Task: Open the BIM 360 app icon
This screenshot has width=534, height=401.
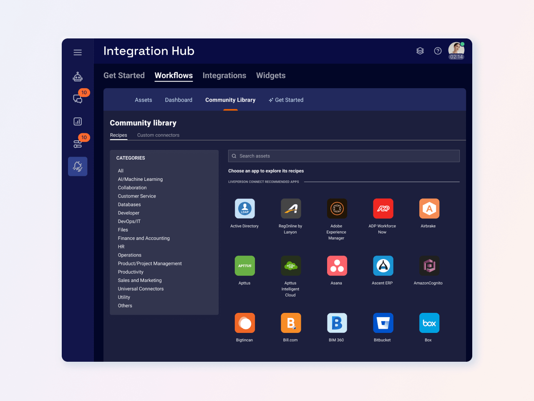Action: (x=337, y=323)
